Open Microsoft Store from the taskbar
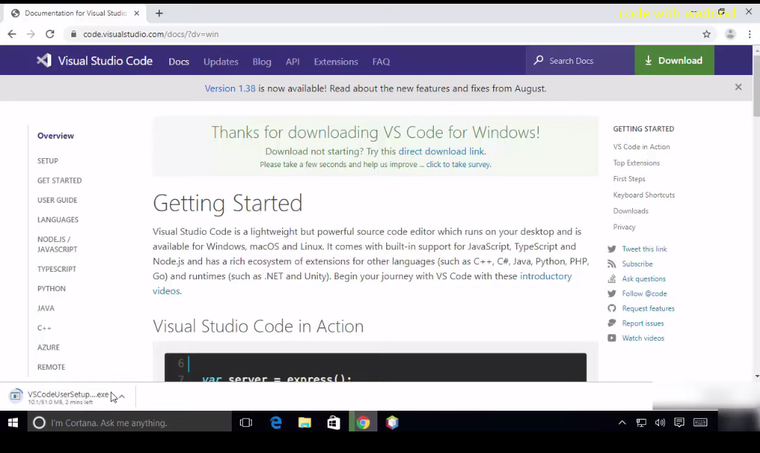 pos(334,423)
